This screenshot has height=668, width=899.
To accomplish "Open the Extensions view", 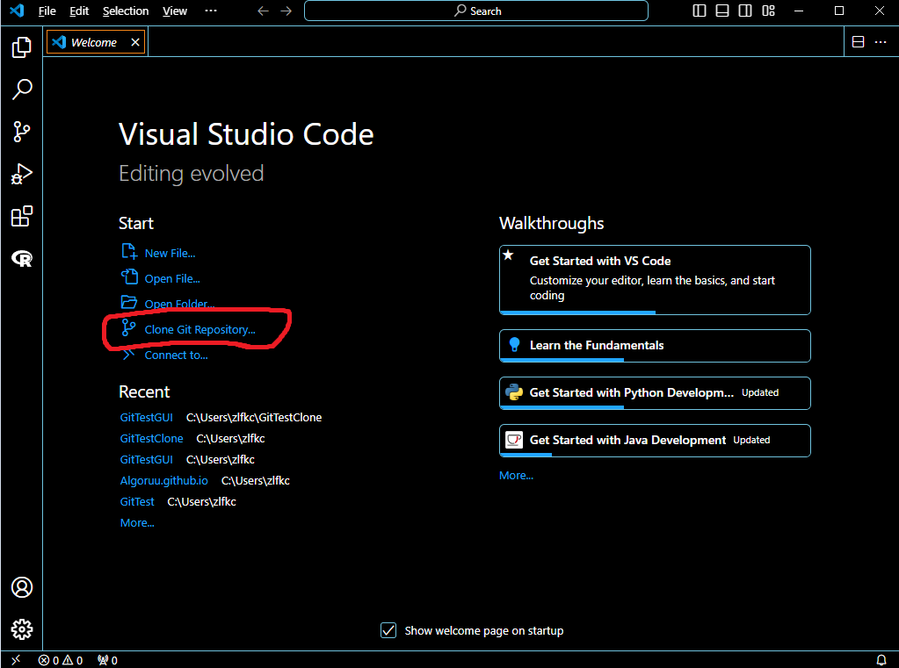I will click(22, 217).
